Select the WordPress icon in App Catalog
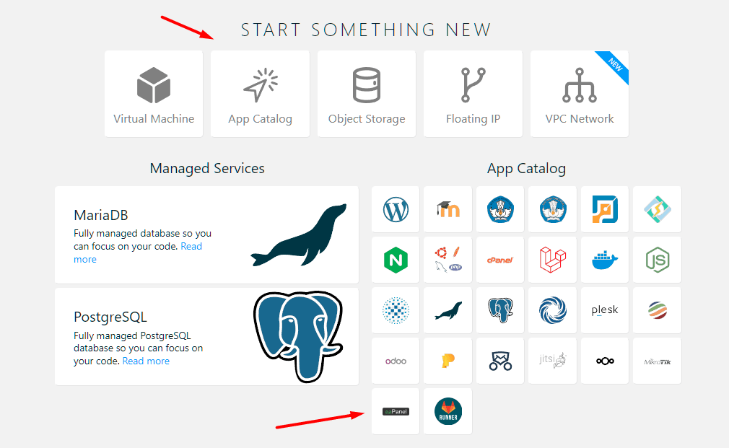 pos(396,210)
